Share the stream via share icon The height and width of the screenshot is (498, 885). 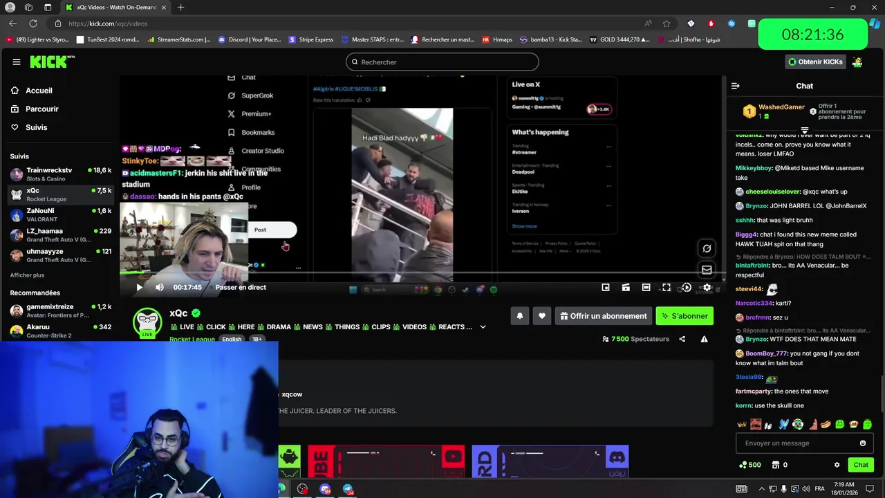[x=682, y=339]
